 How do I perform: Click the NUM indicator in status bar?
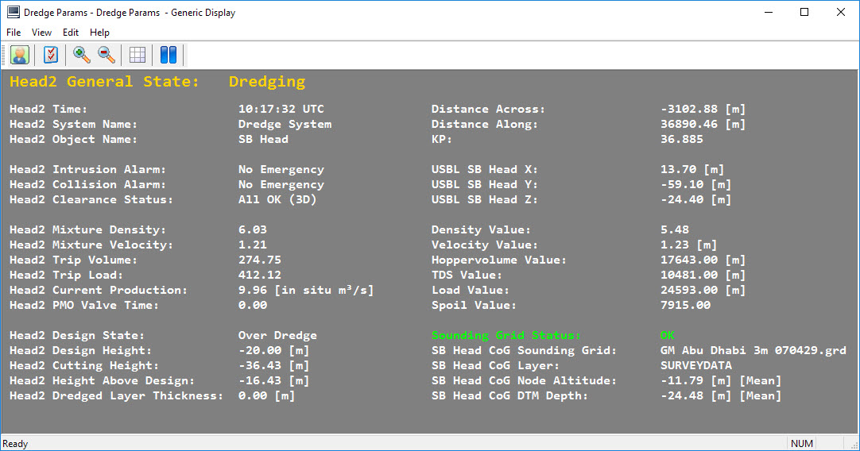(801, 443)
